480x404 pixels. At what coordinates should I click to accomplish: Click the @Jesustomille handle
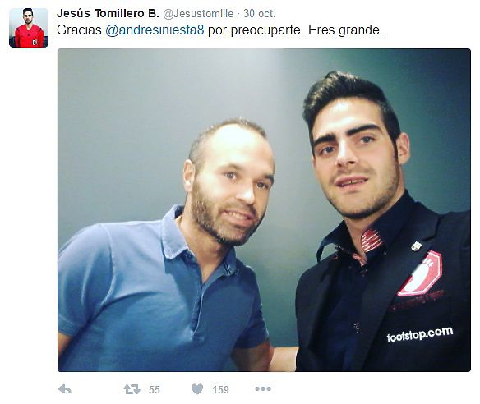tap(198, 14)
